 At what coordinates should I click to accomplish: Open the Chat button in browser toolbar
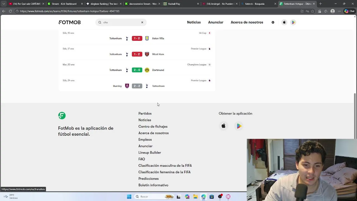(x=349, y=11)
